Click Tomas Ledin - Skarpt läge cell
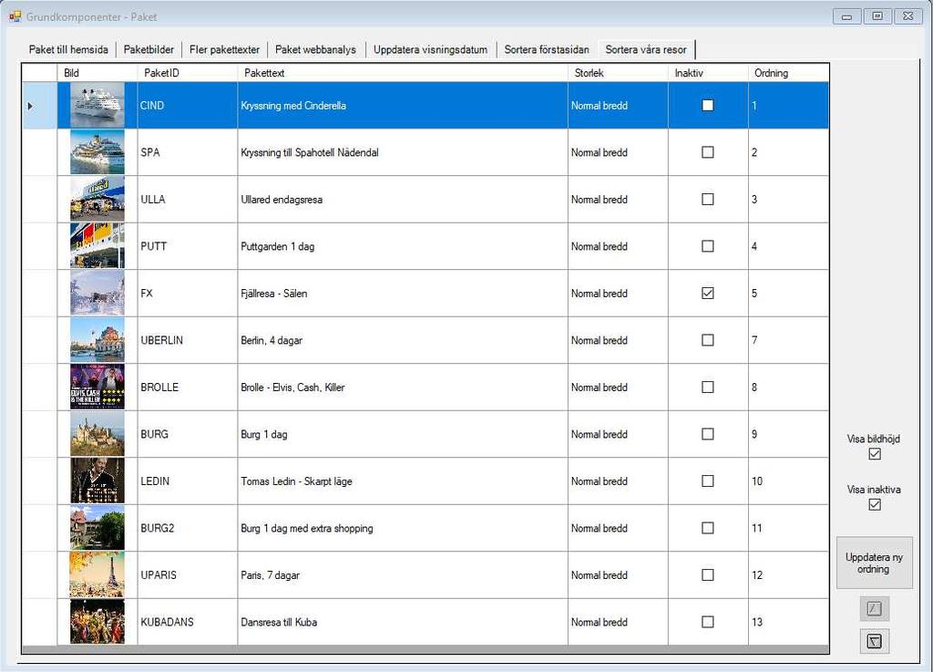 point(403,481)
